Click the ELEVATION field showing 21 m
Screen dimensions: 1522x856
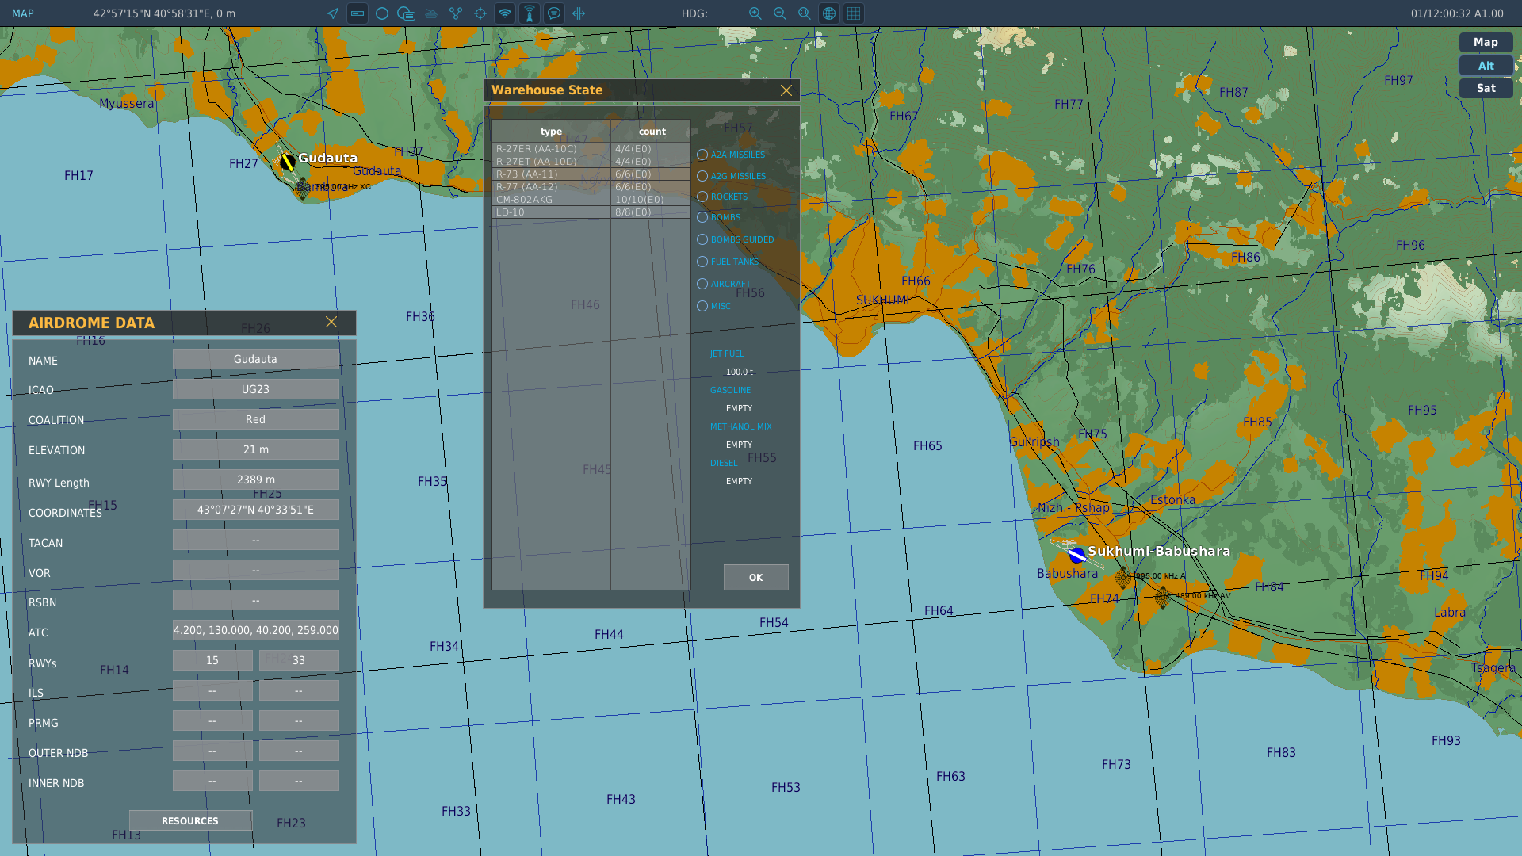[256, 449]
